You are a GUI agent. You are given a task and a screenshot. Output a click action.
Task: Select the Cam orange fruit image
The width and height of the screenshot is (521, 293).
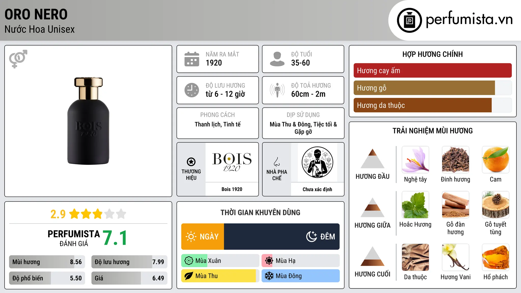(x=496, y=159)
